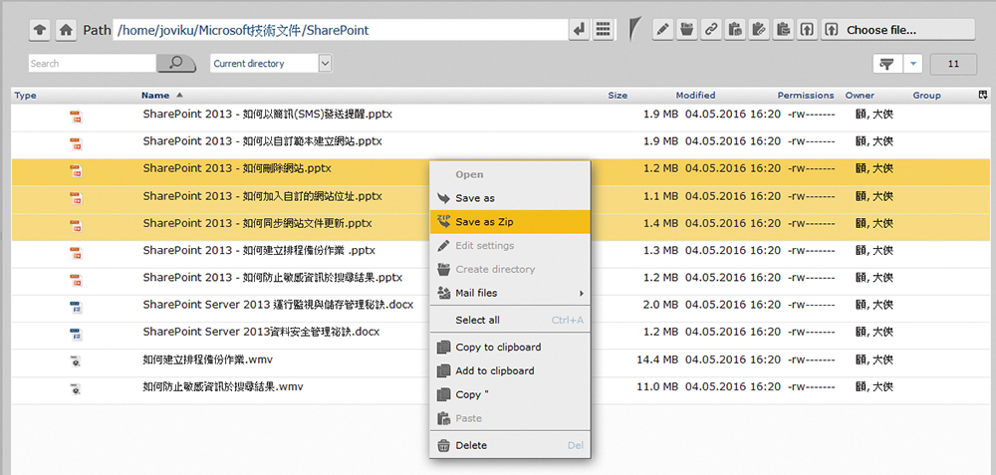996x475 pixels.
Task: Click the greyed Paste context menu entry
Action: pos(510,418)
